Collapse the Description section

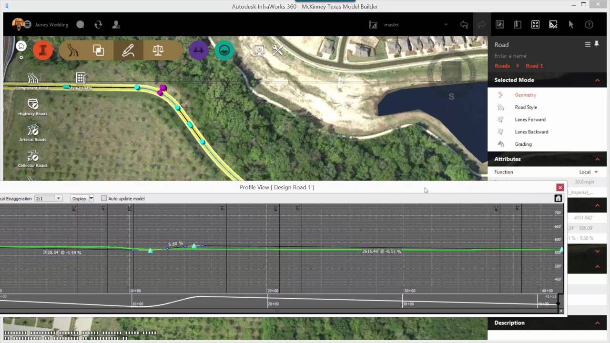[x=597, y=323]
